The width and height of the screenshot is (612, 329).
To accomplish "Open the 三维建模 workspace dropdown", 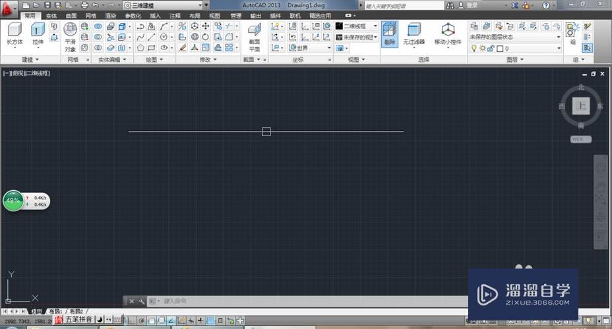I will point(163,5).
